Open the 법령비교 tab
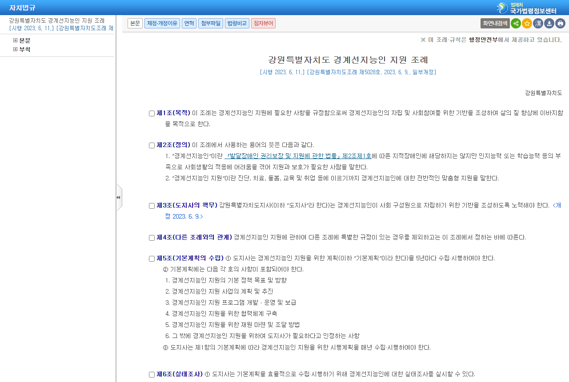This screenshot has height=382, width=569. tap(237, 24)
